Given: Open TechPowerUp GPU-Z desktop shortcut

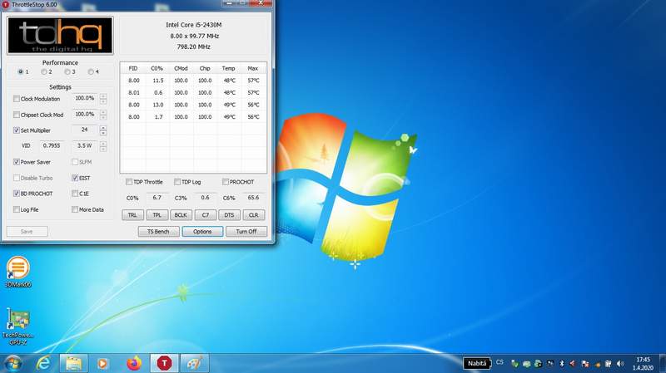Looking at the screenshot, I should pos(17,326).
